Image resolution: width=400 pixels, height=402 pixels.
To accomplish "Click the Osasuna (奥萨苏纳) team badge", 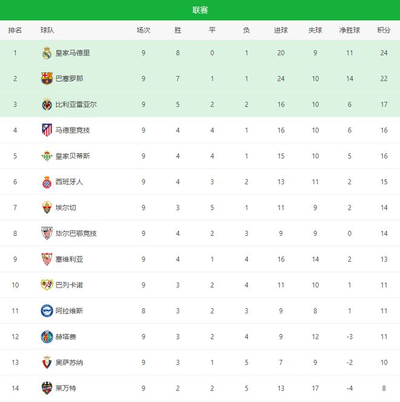I will (47, 362).
